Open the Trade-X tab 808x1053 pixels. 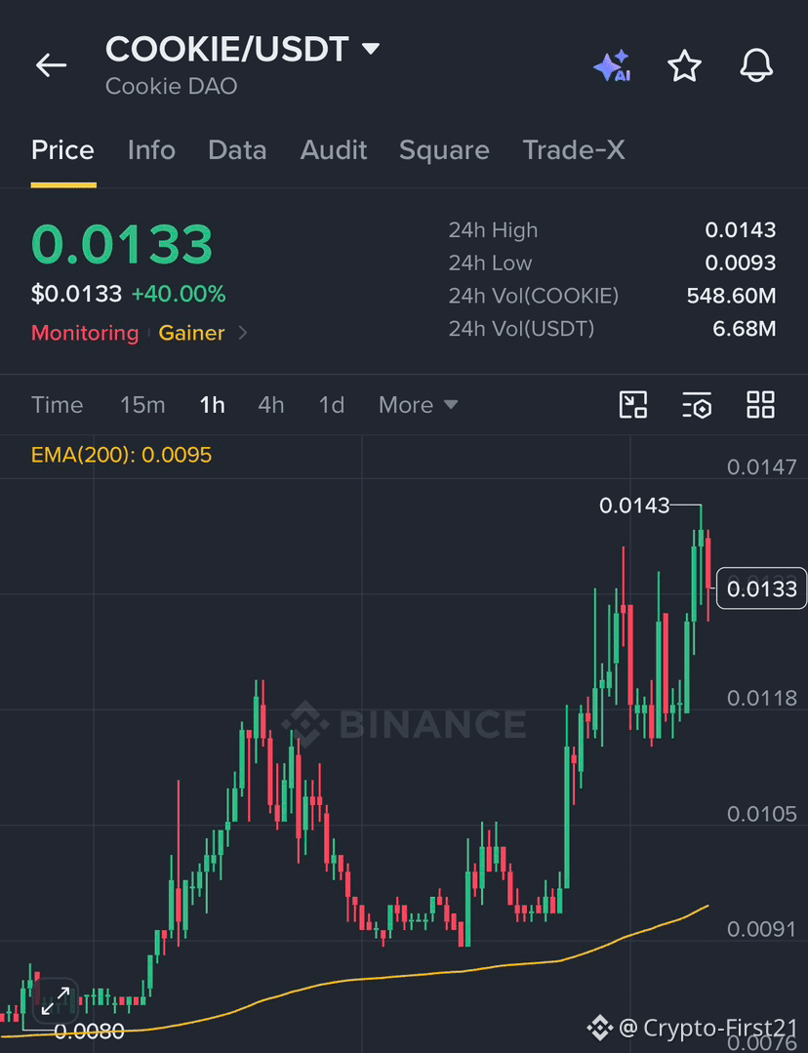click(574, 149)
